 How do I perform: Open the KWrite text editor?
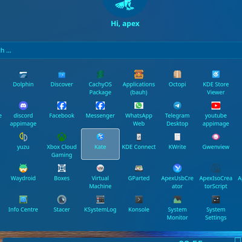click(x=177, y=137)
